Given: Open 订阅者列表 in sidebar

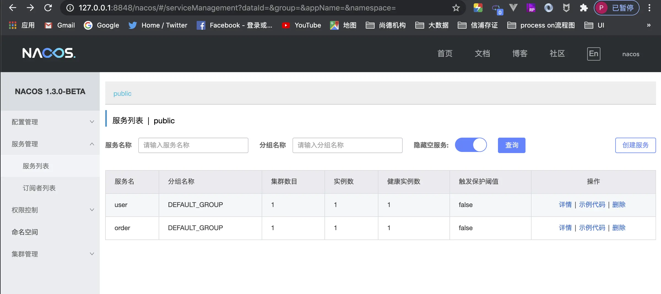Looking at the screenshot, I should coord(39,188).
